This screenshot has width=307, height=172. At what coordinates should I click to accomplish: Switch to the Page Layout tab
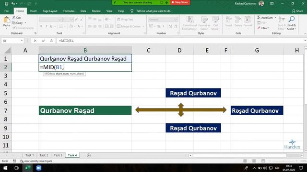pos(50,11)
